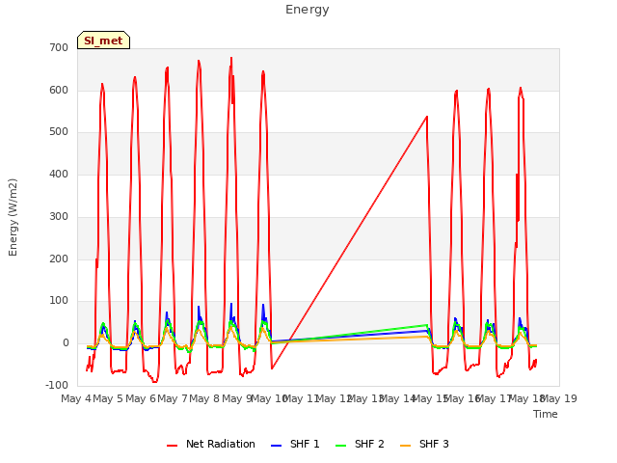
Task: Click the Time x-axis label
Action: [x=546, y=414]
